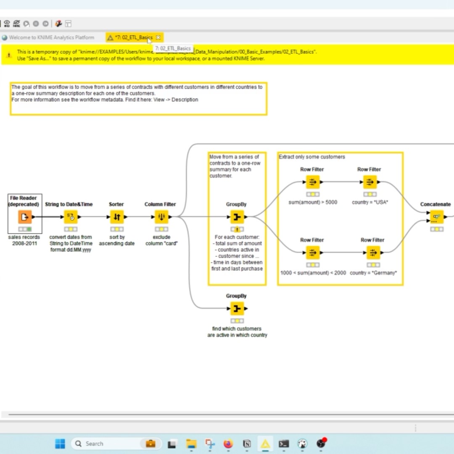Select the 02_ETL_Basics workflow tab
Screen dimensions: 454x454
(x=135, y=37)
